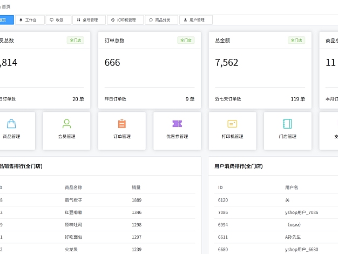Click 全门店 tag on 总金额 card
The height and width of the screenshot is (254, 338).
296,41
